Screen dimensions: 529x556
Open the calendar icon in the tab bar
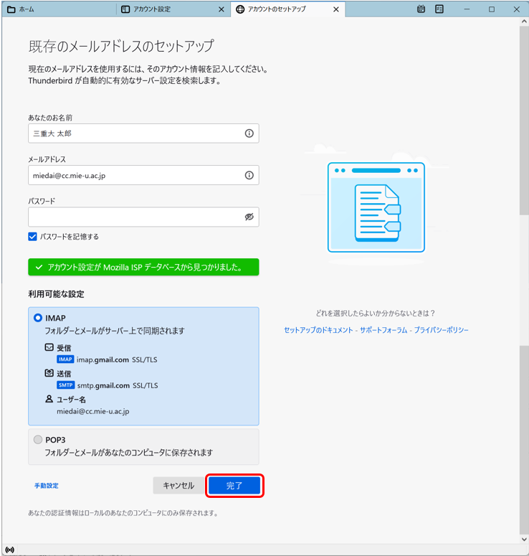click(x=421, y=9)
